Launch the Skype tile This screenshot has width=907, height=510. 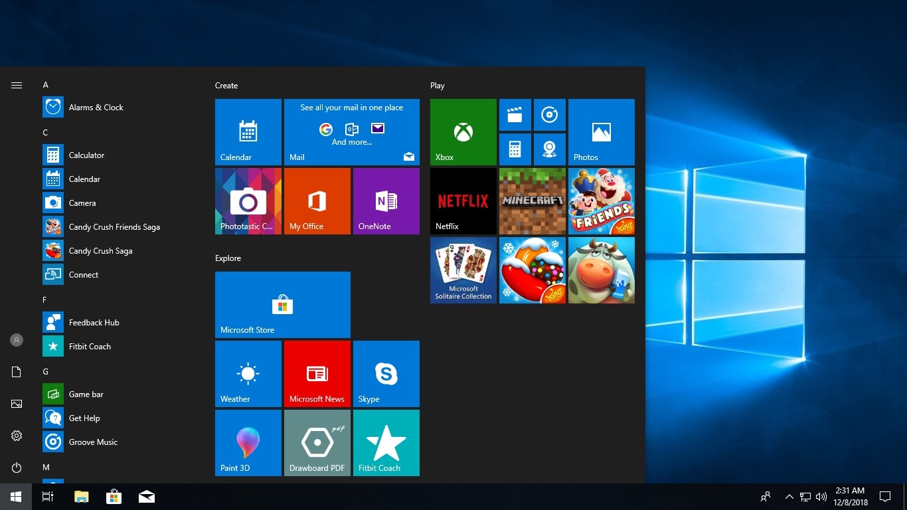pos(386,374)
